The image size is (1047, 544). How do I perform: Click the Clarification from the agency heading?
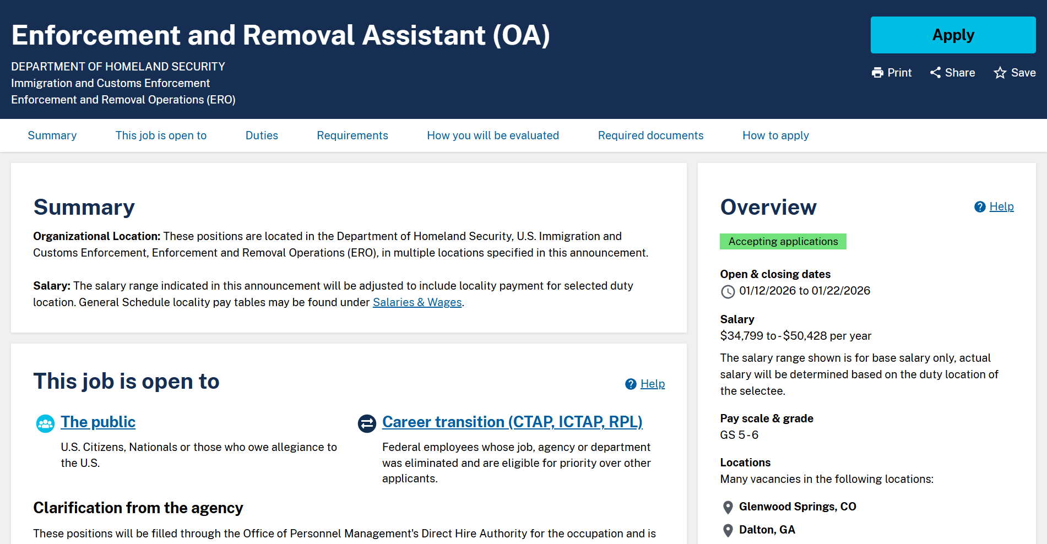[138, 508]
